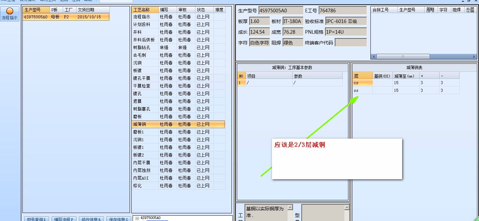Click the 字符 field showing 白色字符
The width and height of the screenshot is (479, 221).
point(259,42)
